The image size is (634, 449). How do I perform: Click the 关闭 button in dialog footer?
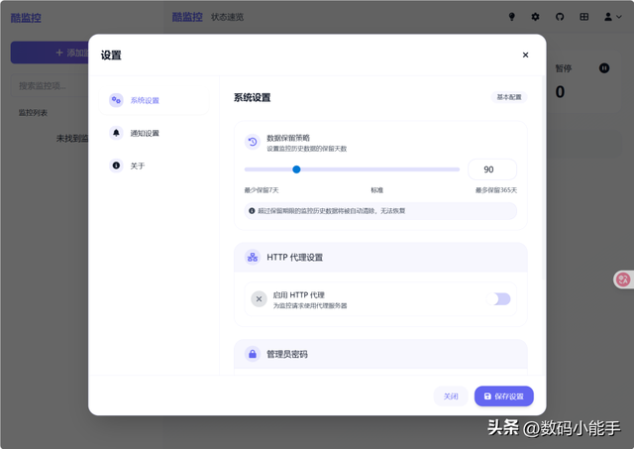(451, 396)
